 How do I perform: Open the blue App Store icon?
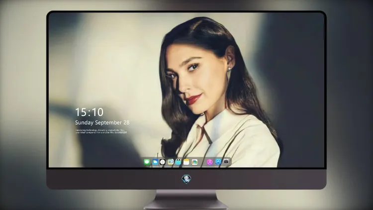tap(218, 162)
